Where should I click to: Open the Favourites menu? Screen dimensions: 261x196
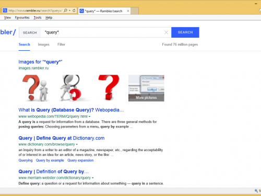click(x=22, y=18)
